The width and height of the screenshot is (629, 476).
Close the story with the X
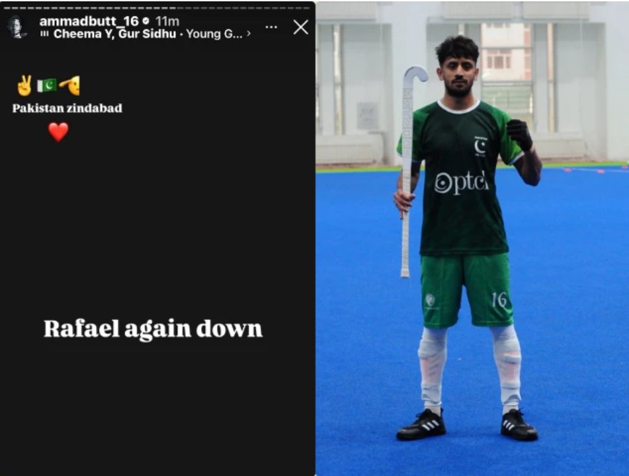300,27
